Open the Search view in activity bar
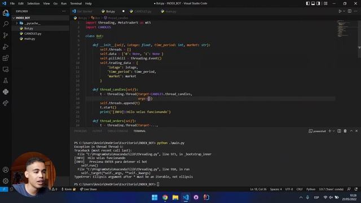This screenshot has height=203, width=361. (6, 24)
